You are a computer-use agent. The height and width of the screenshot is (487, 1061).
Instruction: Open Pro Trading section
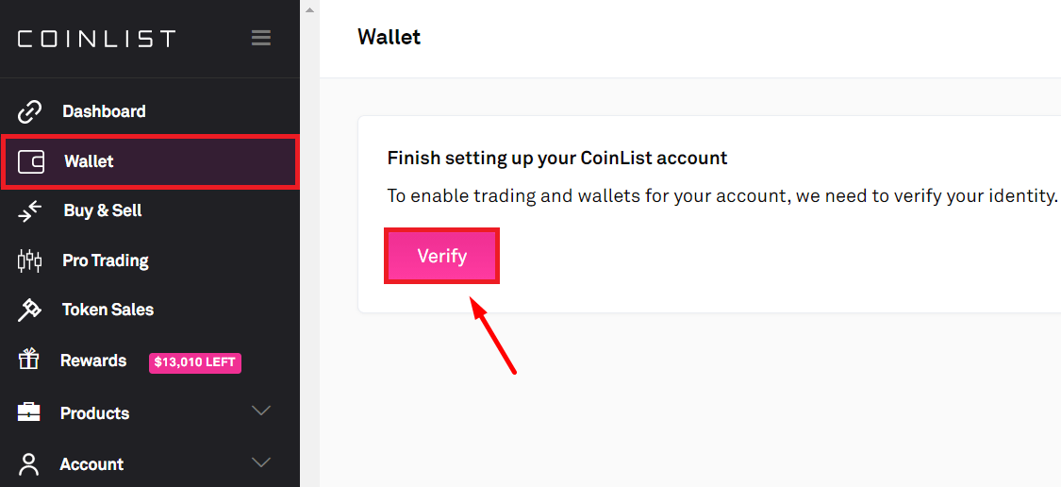pyautogui.click(x=106, y=260)
